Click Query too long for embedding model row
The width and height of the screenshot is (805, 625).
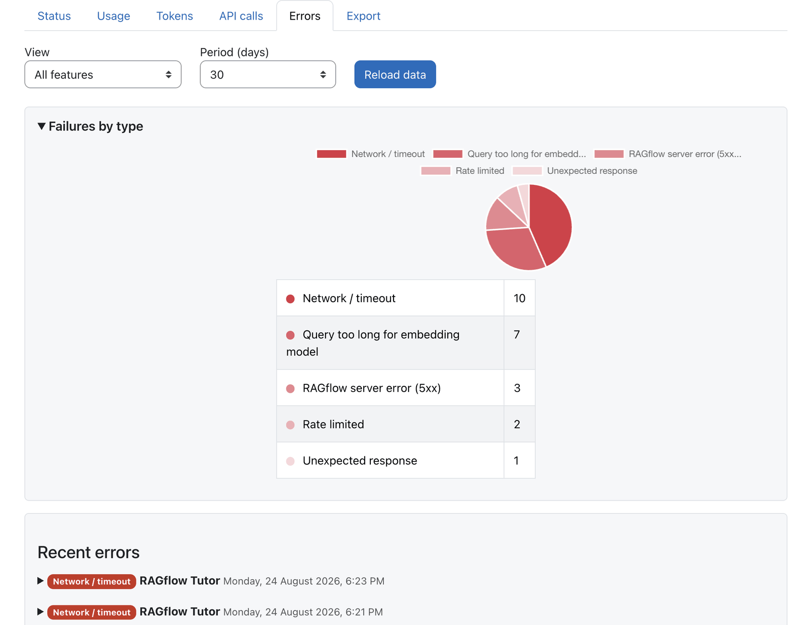pos(406,343)
